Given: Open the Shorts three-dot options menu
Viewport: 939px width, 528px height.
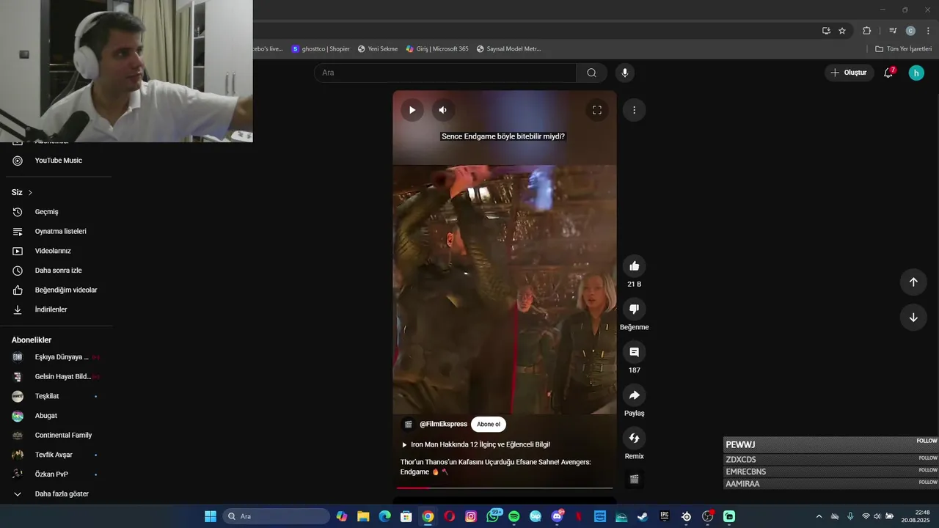Looking at the screenshot, I should click(634, 110).
